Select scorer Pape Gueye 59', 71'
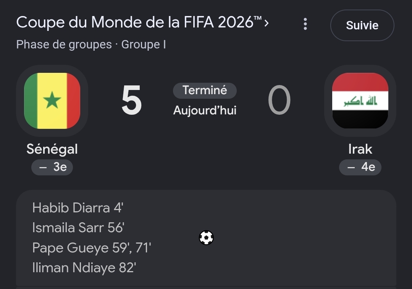412x289 pixels. tap(92, 248)
